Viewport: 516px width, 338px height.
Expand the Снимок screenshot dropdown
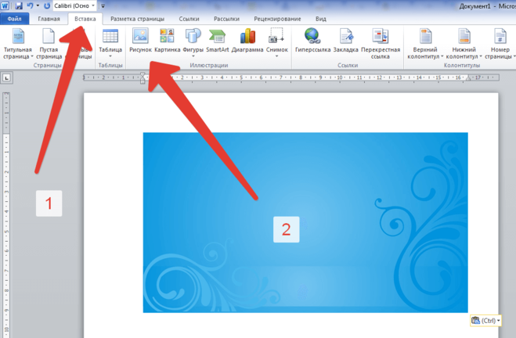(276, 44)
